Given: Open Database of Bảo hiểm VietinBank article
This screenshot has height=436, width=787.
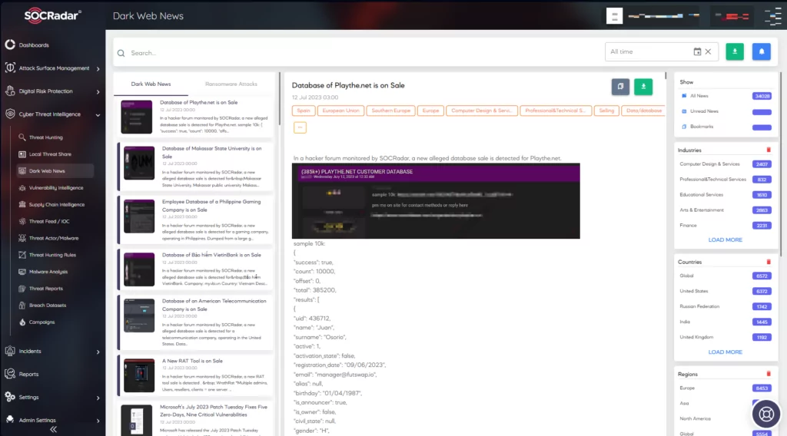Looking at the screenshot, I should tap(196, 269).
